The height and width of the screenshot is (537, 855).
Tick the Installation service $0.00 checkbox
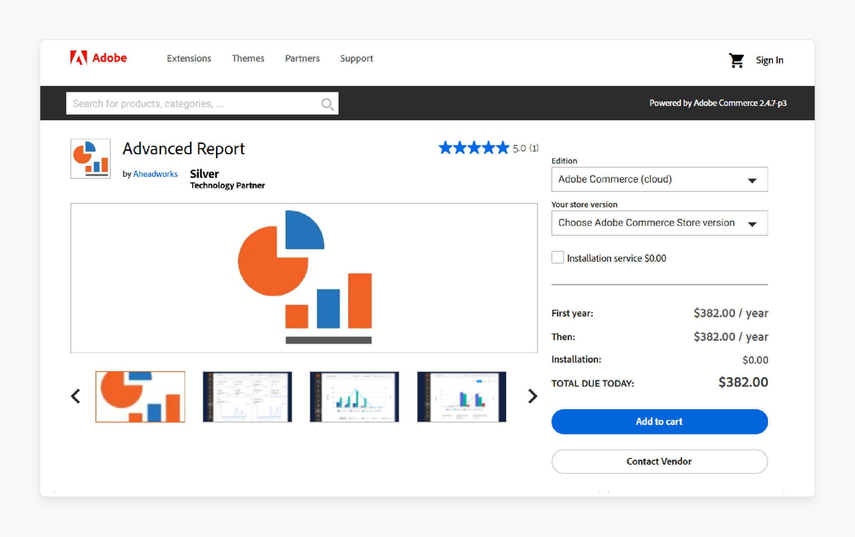click(x=558, y=257)
